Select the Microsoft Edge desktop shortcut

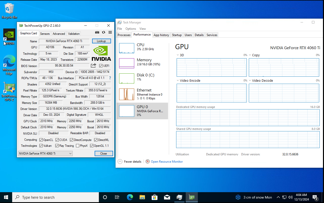click(9, 65)
